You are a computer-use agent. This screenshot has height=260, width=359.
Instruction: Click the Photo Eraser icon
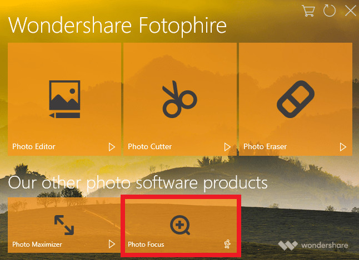[296, 99]
